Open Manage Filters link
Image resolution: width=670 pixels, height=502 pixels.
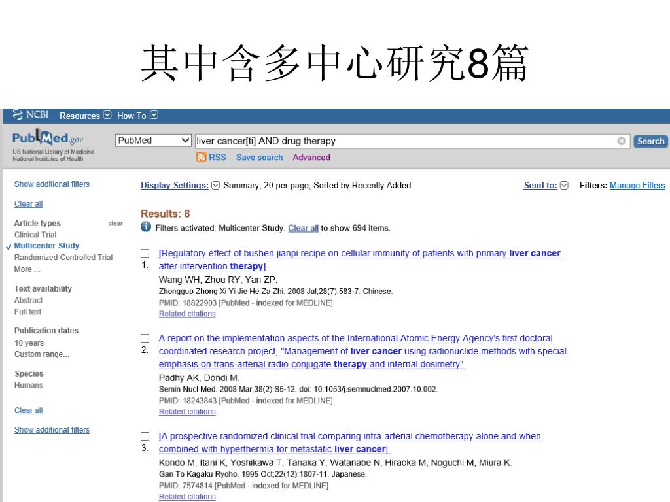[x=637, y=185]
